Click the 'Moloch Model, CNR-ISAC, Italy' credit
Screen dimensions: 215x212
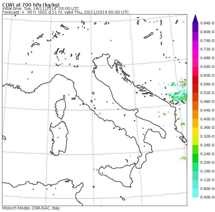pos(31,208)
